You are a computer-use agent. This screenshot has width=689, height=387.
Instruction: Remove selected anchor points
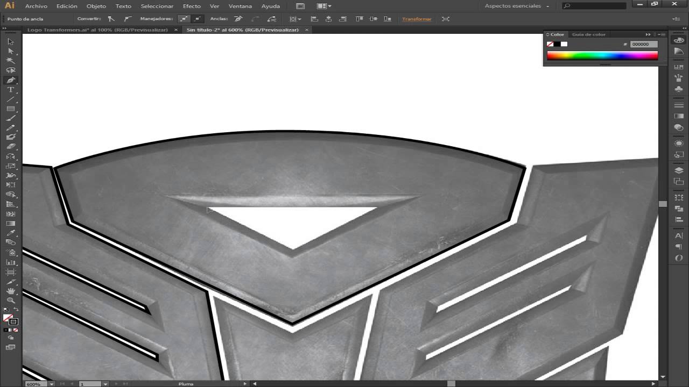tap(238, 19)
